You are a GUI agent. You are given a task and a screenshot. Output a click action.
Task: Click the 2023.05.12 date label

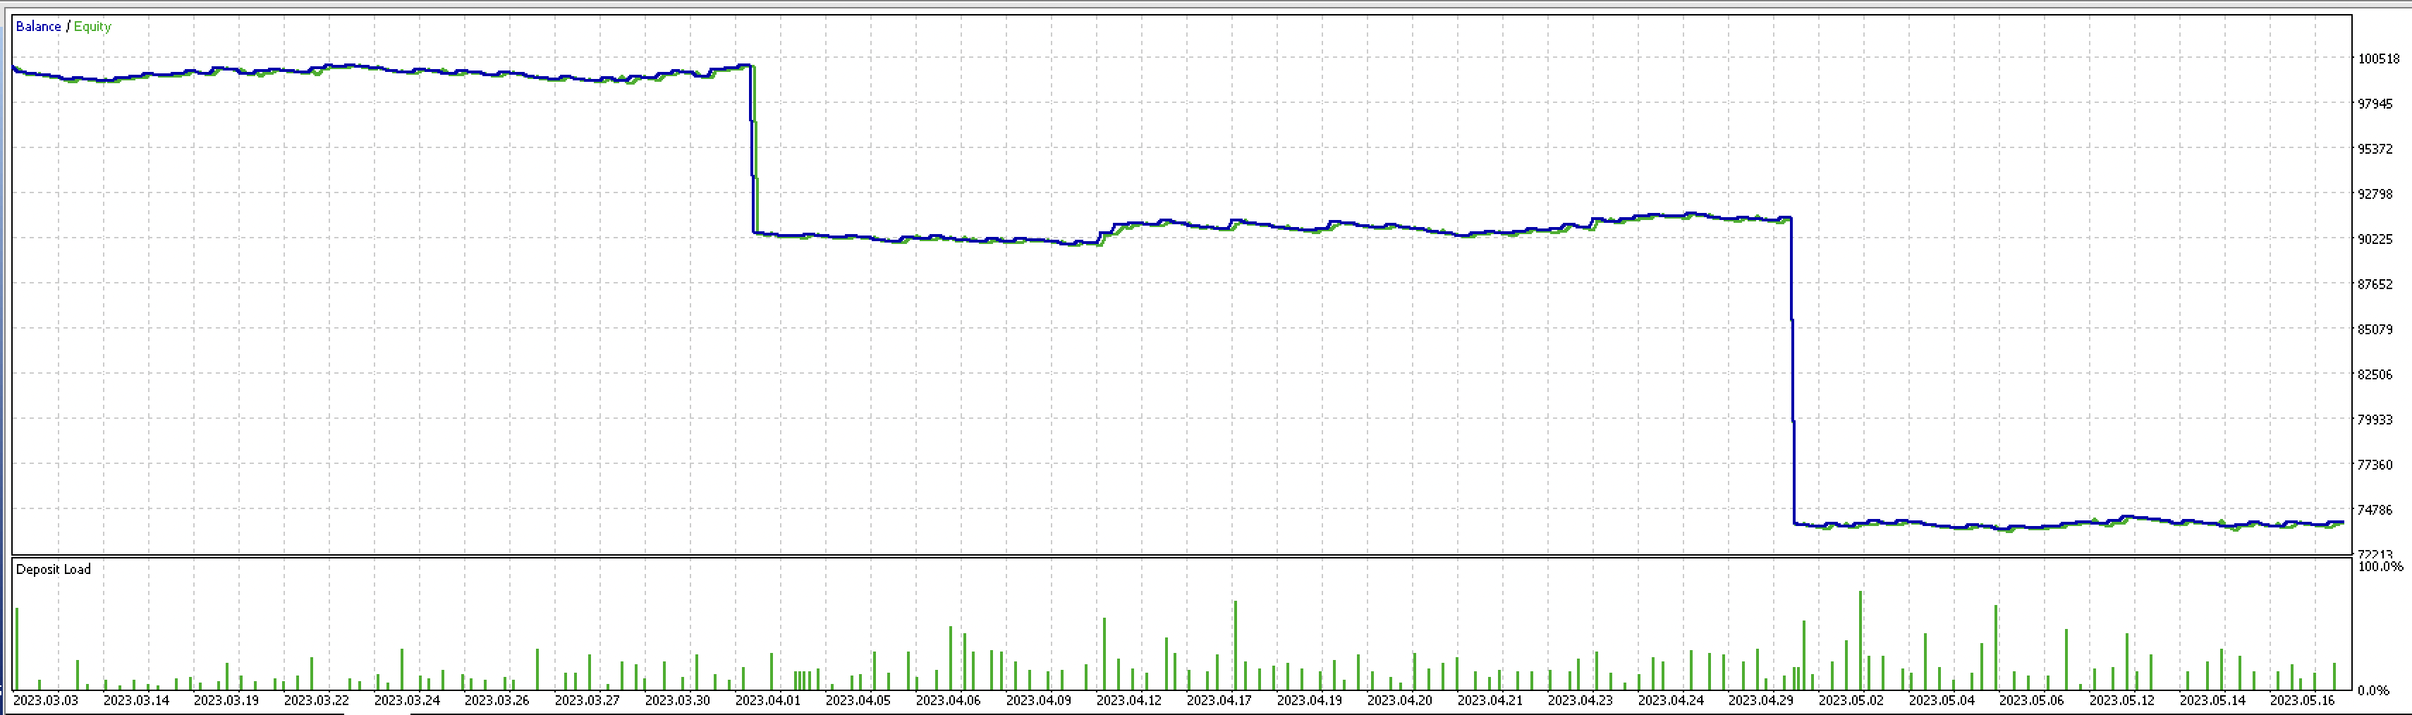(2121, 700)
